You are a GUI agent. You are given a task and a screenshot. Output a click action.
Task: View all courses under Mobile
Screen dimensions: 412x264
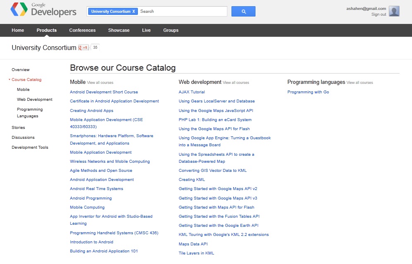pos(100,83)
